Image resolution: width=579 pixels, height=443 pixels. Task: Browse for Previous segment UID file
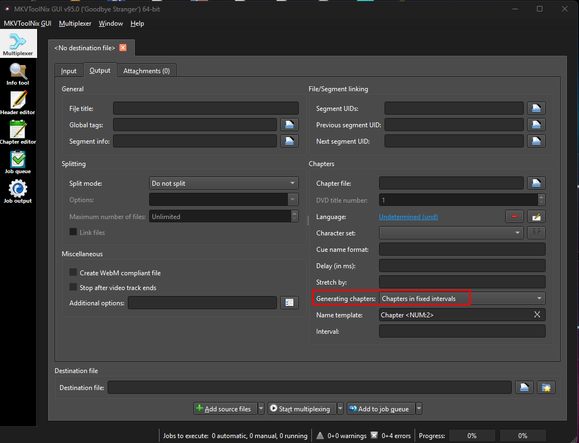click(x=536, y=125)
